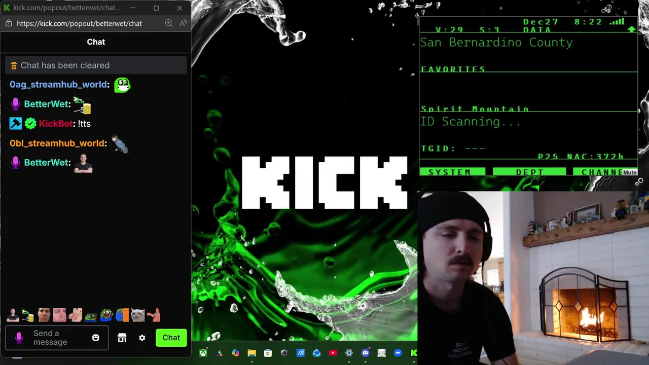Open the Kick shop storefront icon

point(122,338)
